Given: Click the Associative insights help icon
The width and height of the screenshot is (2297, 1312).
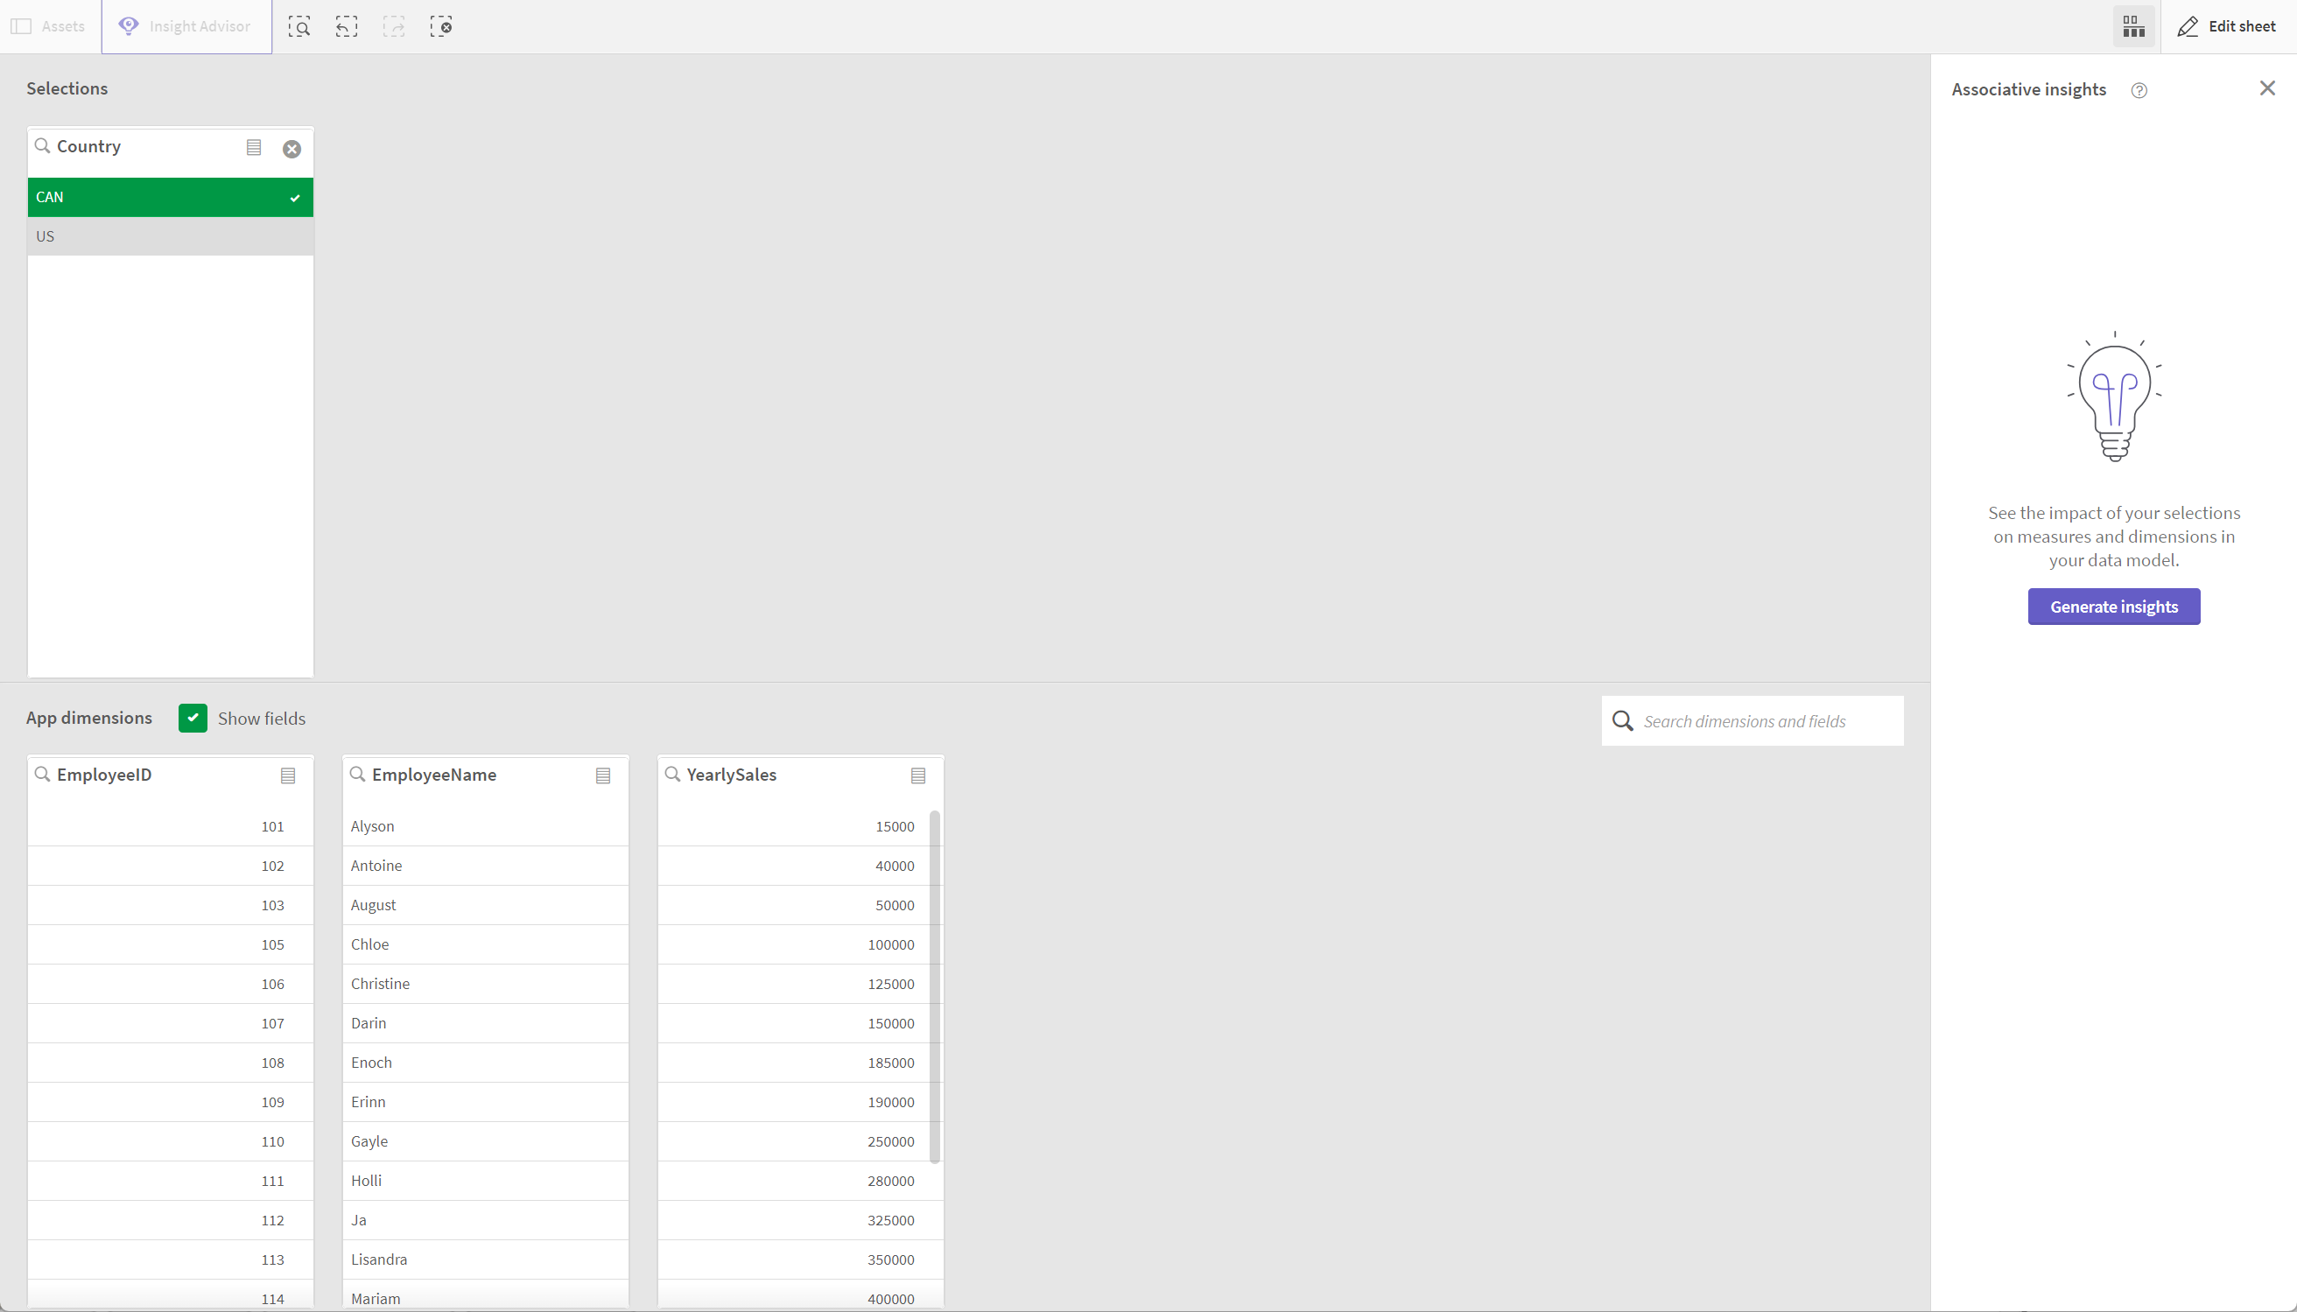Looking at the screenshot, I should click(2139, 88).
